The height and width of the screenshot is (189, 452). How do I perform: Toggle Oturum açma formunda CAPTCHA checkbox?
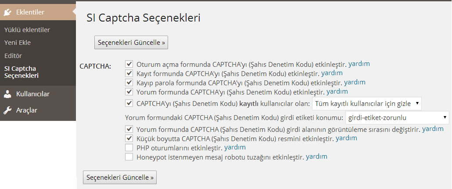129,64
